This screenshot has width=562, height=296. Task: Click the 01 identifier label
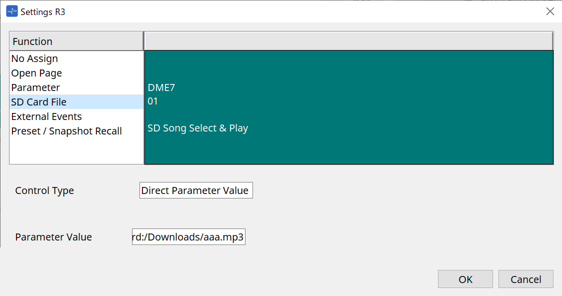[152, 101]
